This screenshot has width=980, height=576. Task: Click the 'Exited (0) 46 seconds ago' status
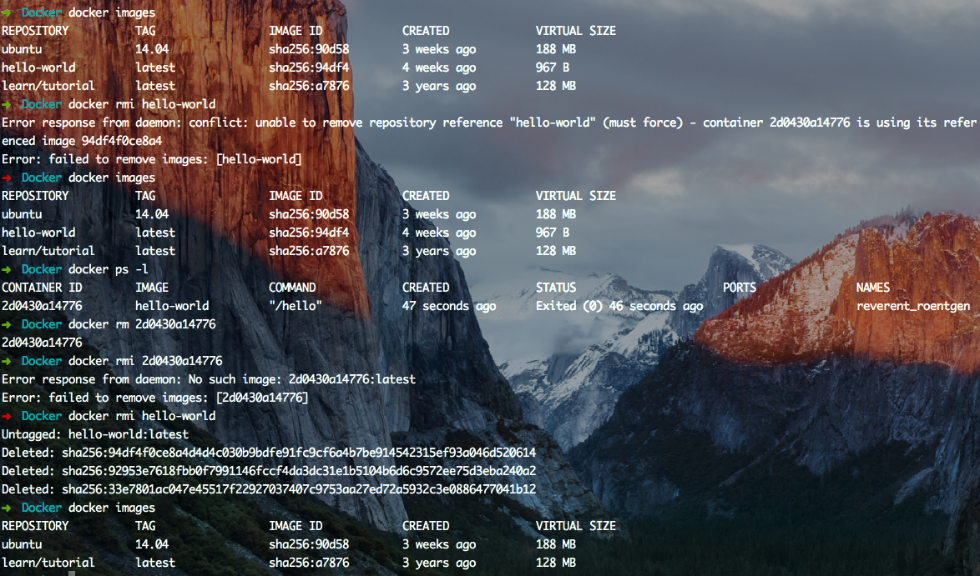(619, 306)
